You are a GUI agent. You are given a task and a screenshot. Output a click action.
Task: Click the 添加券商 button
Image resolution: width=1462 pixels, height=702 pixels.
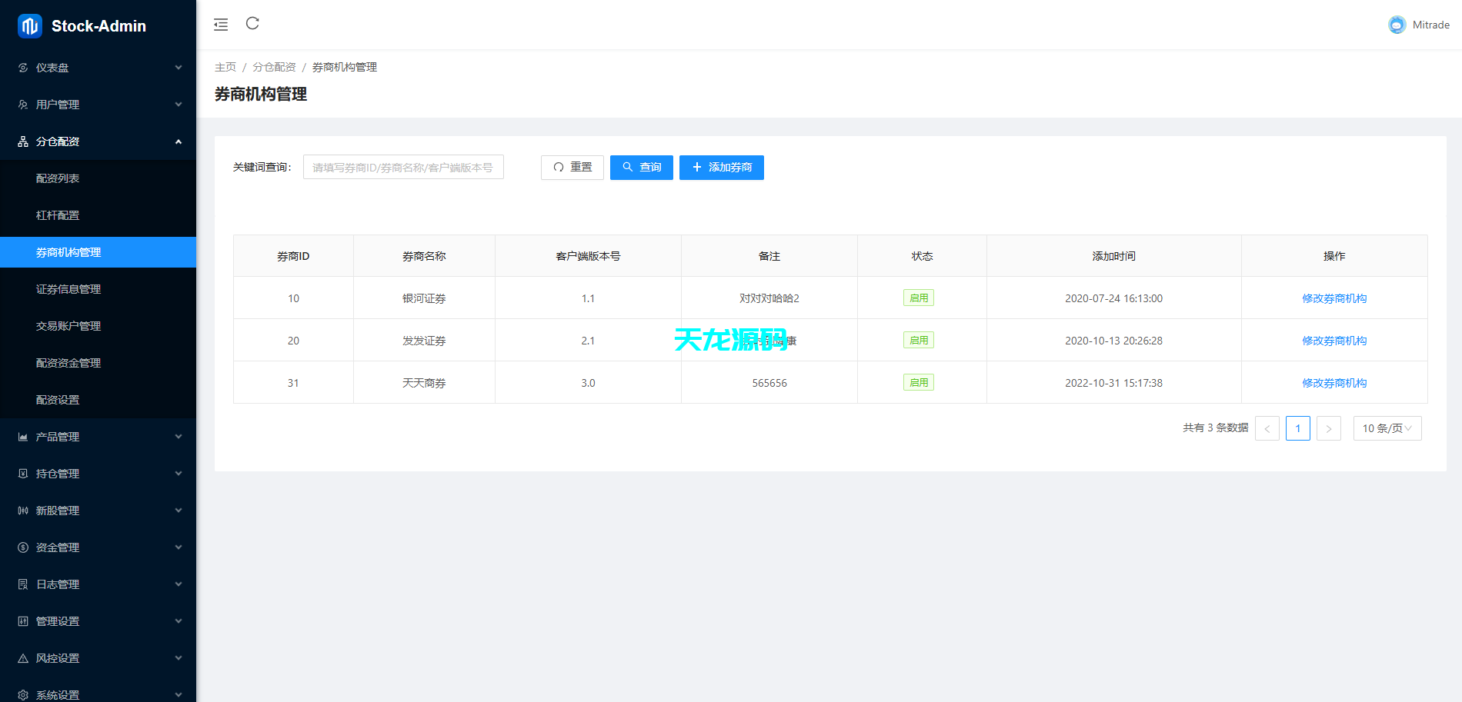[721, 167]
